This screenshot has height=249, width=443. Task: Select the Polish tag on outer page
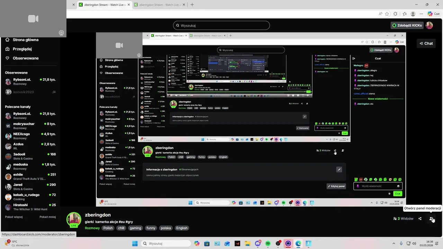click(108, 228)
